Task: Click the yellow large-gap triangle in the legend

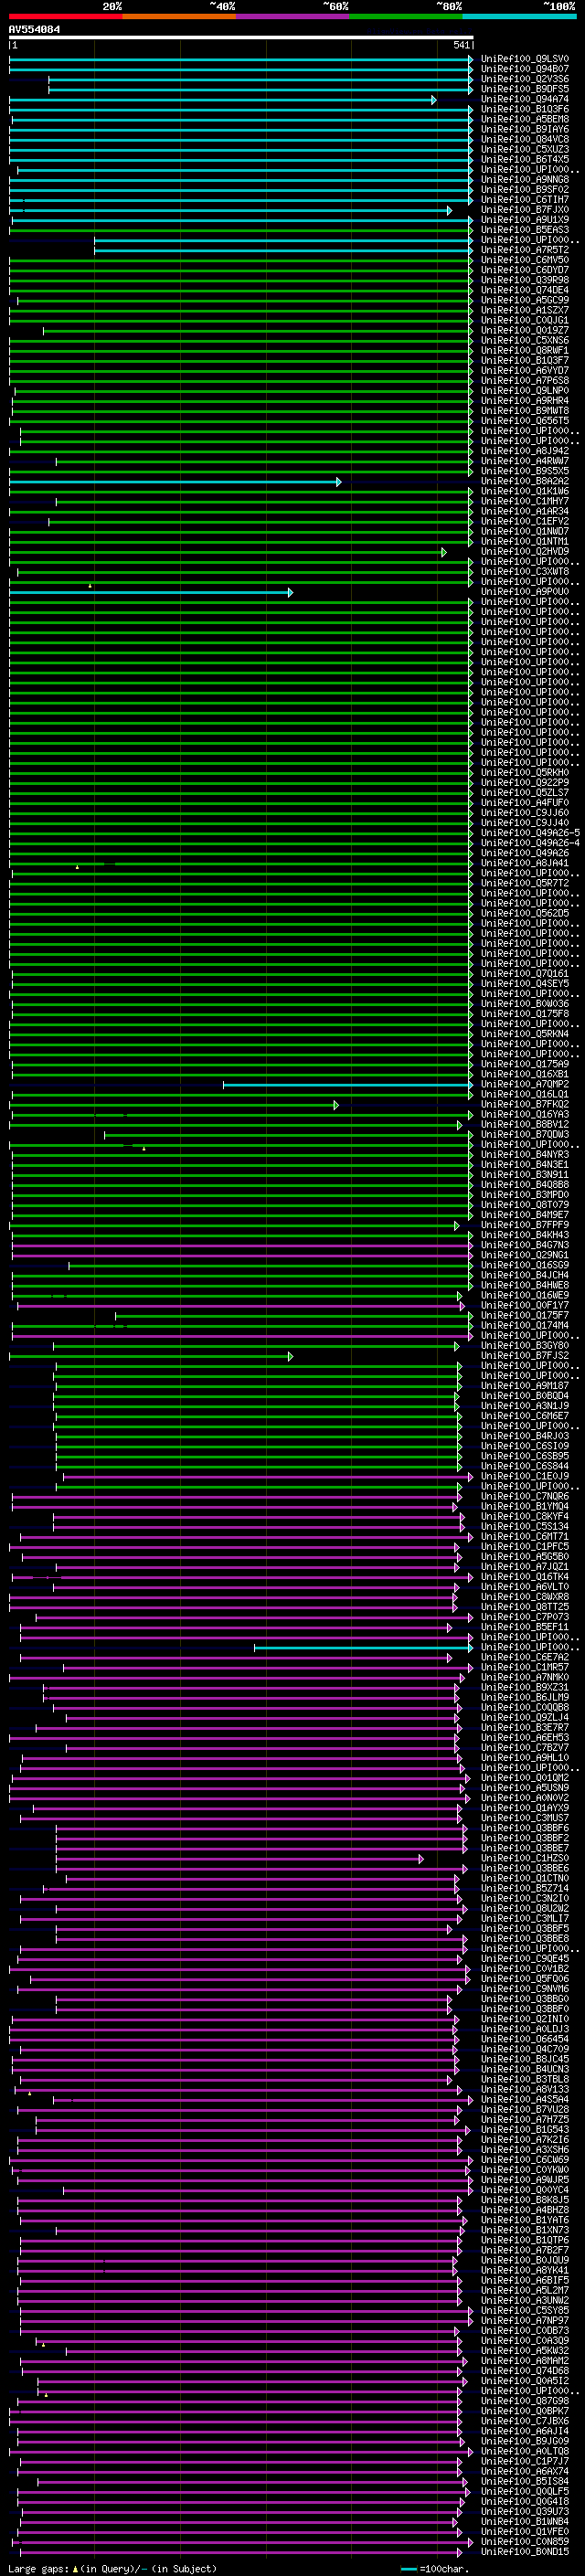Action: 75,2568
